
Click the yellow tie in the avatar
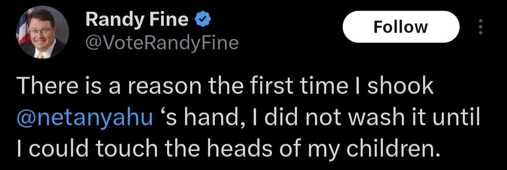tap(40, 55)
